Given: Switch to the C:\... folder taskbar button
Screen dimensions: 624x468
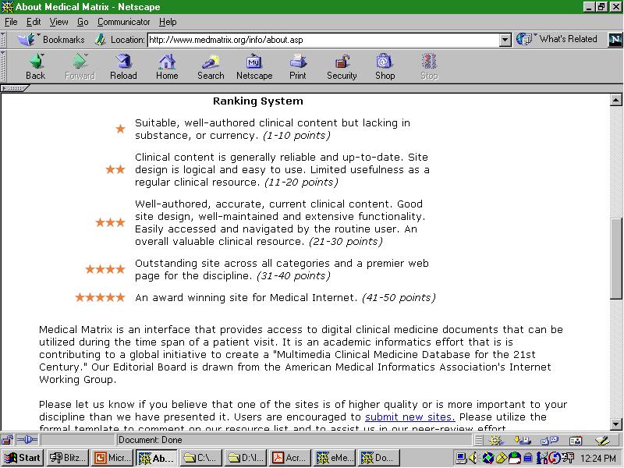Looking at the screenshot, I should pos(200,458).
